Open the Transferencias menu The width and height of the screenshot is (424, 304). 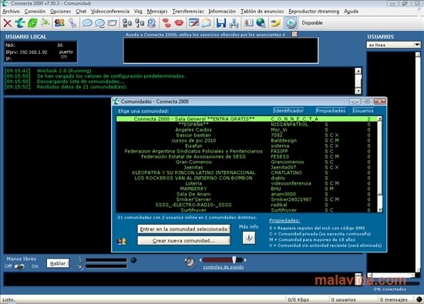tap(188, 12)
